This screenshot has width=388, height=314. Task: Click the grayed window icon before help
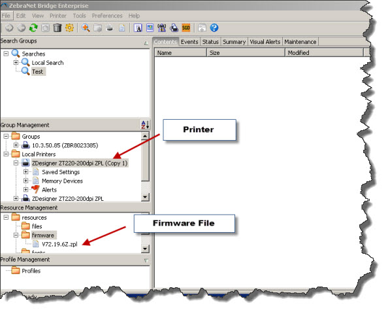click(202, 27)
